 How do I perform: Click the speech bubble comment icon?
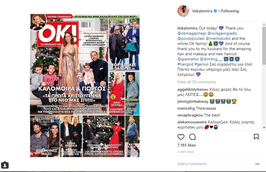(192, 137)
